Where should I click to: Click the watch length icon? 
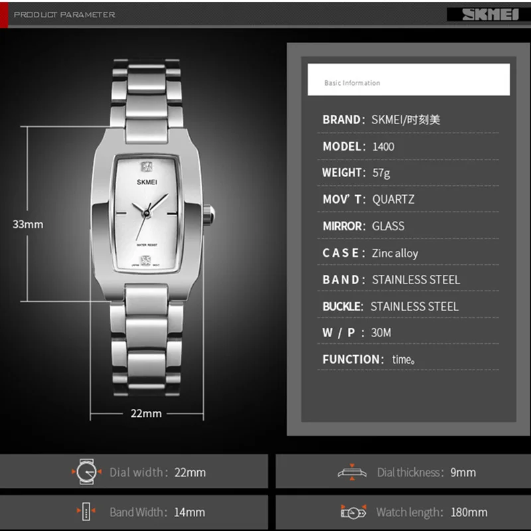[353, 512]
